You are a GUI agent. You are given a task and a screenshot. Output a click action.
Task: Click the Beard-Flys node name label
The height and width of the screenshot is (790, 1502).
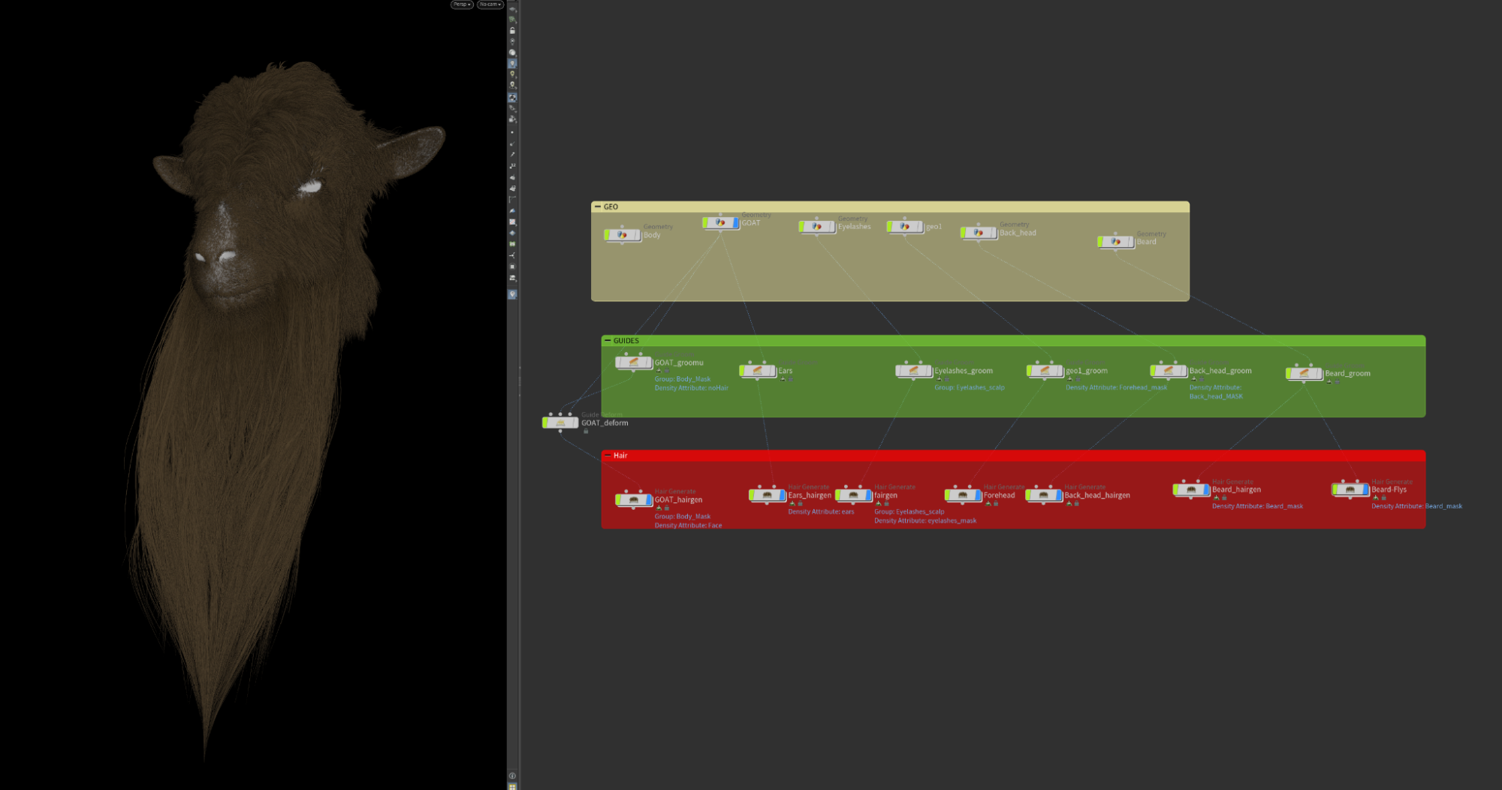tap(1389, 490)
